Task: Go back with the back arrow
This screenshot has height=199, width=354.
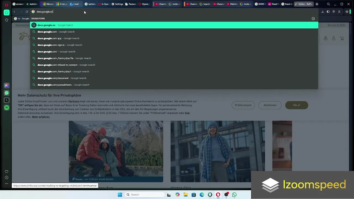Action: click(14, 12)
